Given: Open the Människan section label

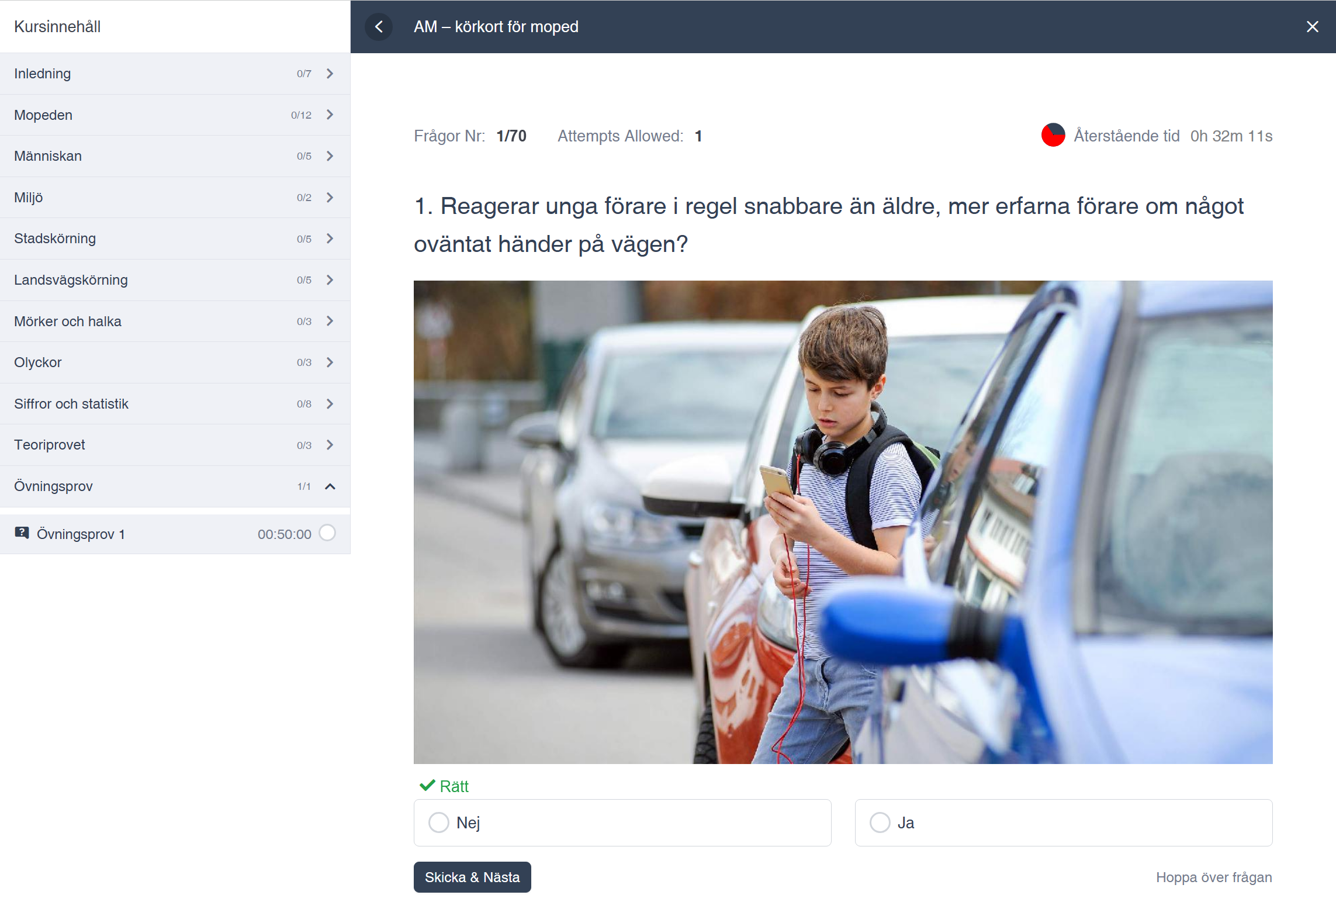Looking at the screenshot, I should (48, 156).
